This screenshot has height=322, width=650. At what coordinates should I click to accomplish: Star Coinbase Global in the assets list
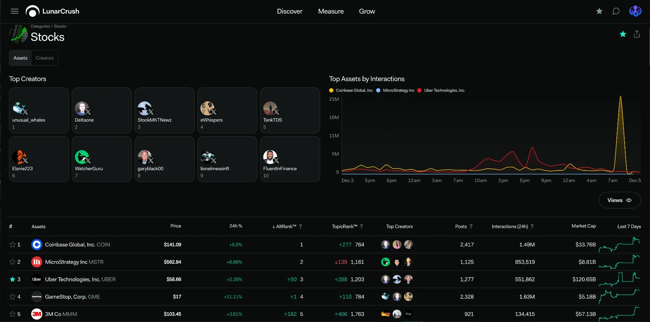[13, 244]
